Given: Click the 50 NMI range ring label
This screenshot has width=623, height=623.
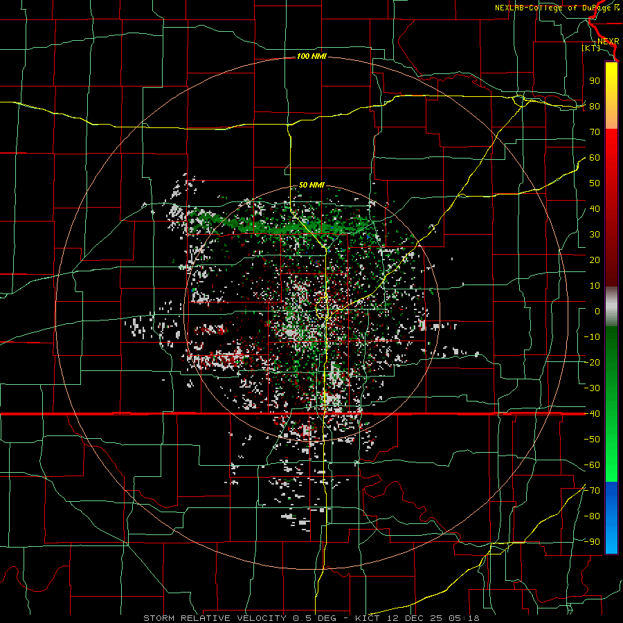Looking at the screenshot, I should pos(311,185).
